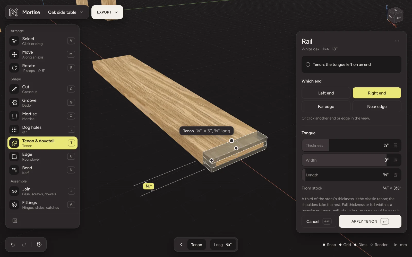This screenshot has height=257, width=412.
Task: Select the Right end option
Action: point(377,93)
